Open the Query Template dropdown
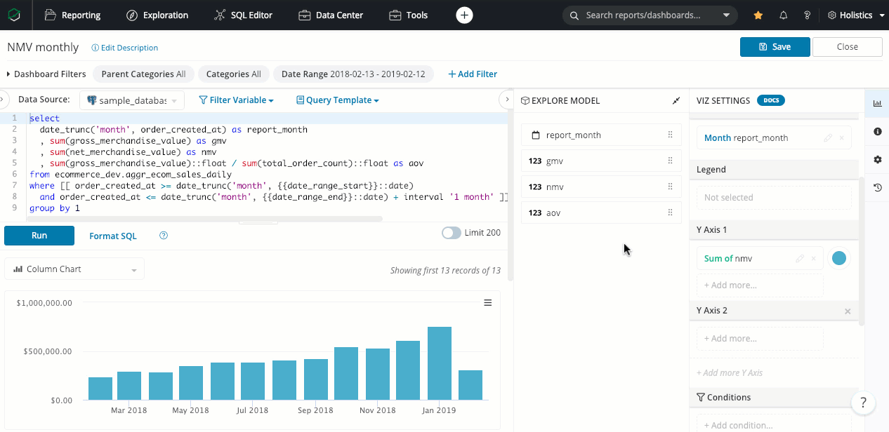The width and height of the screenshot is (889, 432). point(338,100)
